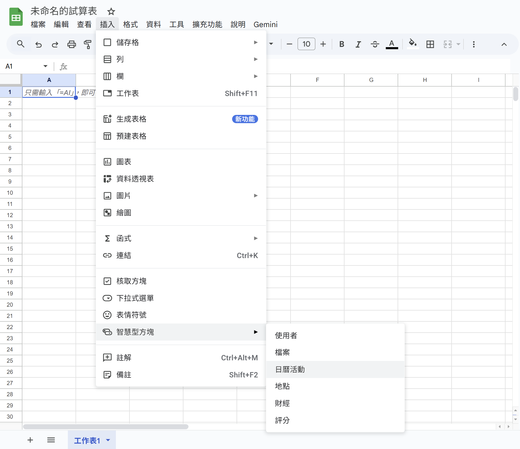Open the A1 name box dropdown
Screen dimensions: 520x449
point(45,66)
